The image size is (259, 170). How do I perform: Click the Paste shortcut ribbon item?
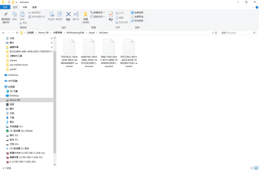[36, 17]
